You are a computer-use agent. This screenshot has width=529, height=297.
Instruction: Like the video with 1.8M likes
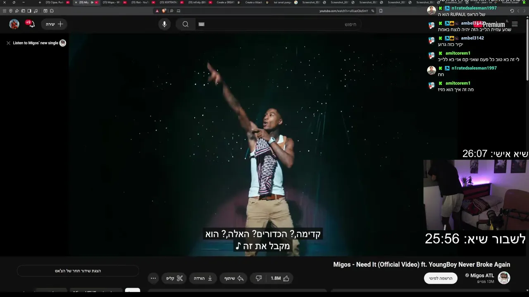280,278
